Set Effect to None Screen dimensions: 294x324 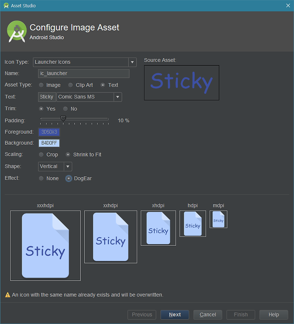click(42, 178)
